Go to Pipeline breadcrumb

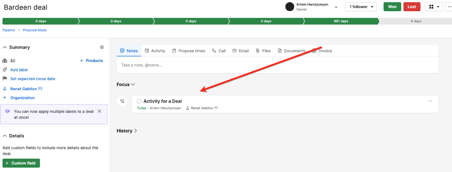tap(9, 30)
